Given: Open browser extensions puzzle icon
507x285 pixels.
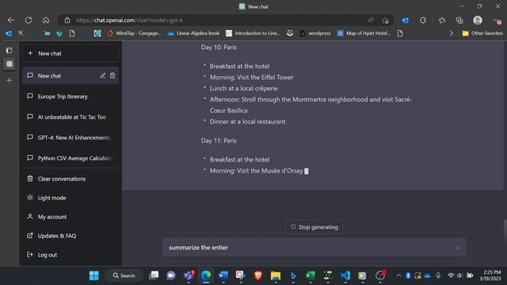Looking at the screenshot, I should [x=423, y=20].
